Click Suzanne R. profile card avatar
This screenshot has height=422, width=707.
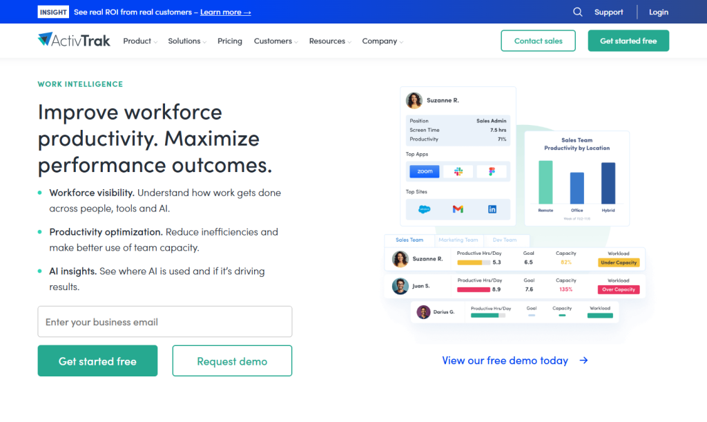[414, 100]
